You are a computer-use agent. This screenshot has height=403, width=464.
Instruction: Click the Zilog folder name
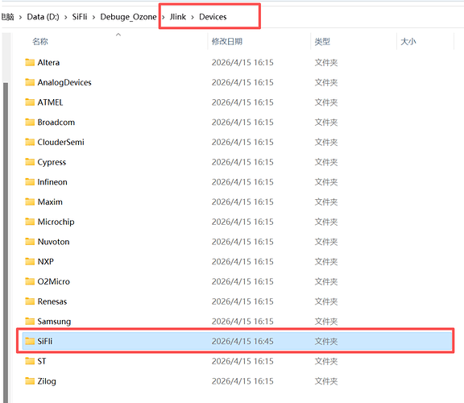pyautogui.click(x=47, y=381)
